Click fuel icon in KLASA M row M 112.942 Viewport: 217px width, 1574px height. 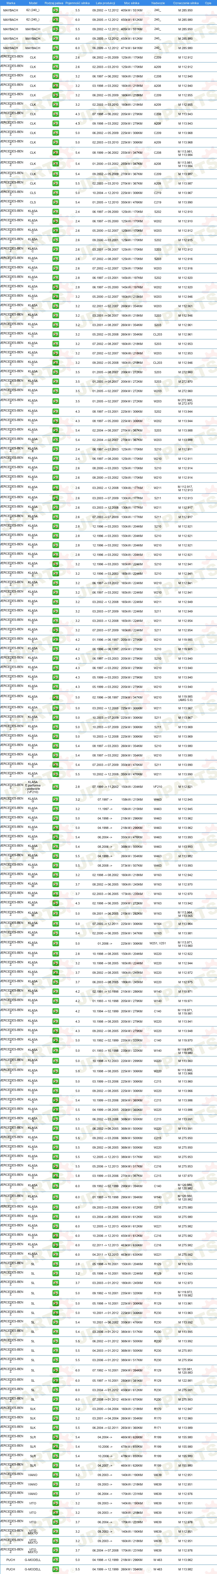55,875
